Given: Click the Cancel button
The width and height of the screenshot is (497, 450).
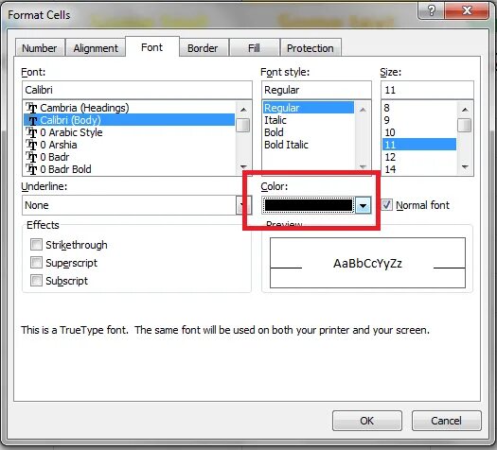Looking at the screenshot, I should pyautogui.click(x=446, y=421).
